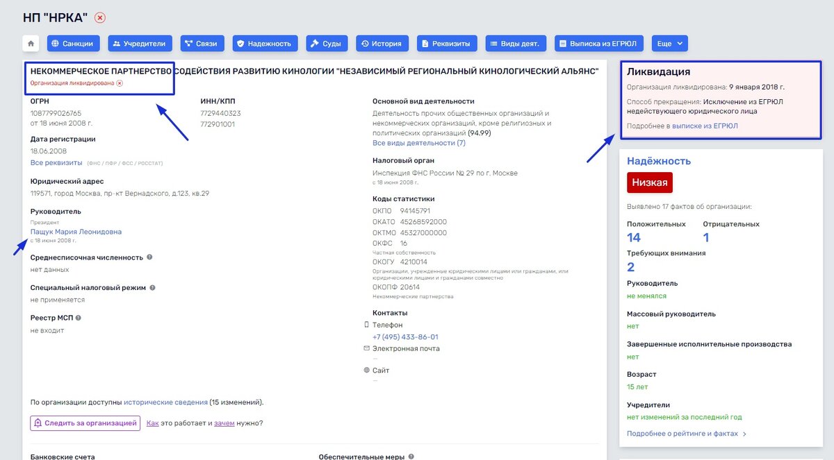Image resolution: width=834 pixels, height=460 pixels.
Task: Click KPP value 772901001
Action: click(218, 124)
